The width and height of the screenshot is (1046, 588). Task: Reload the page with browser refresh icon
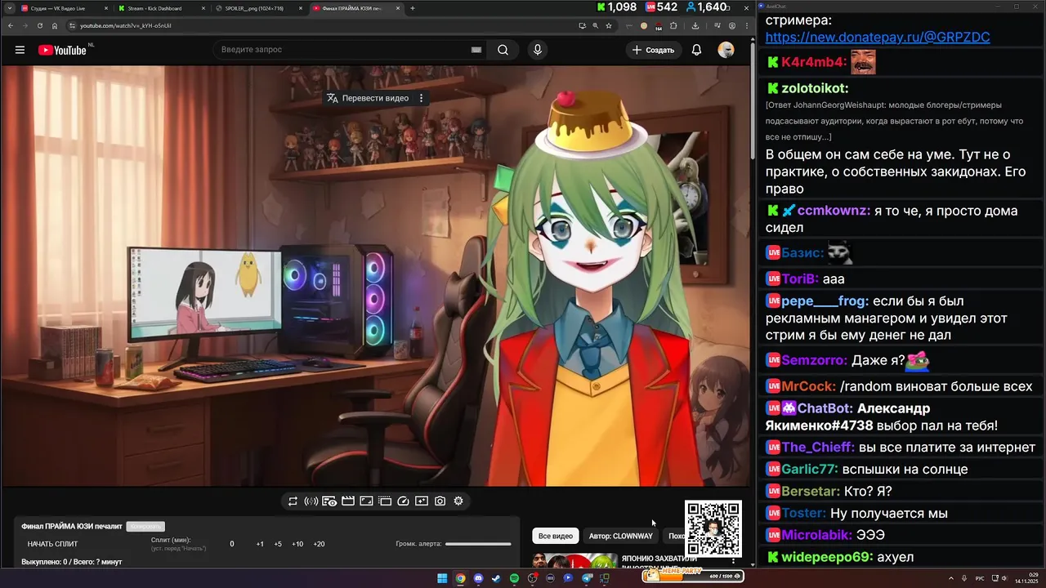pos(39,25)
